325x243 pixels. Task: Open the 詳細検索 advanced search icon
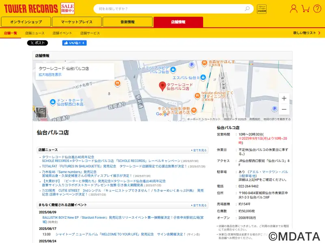(262, 9)
